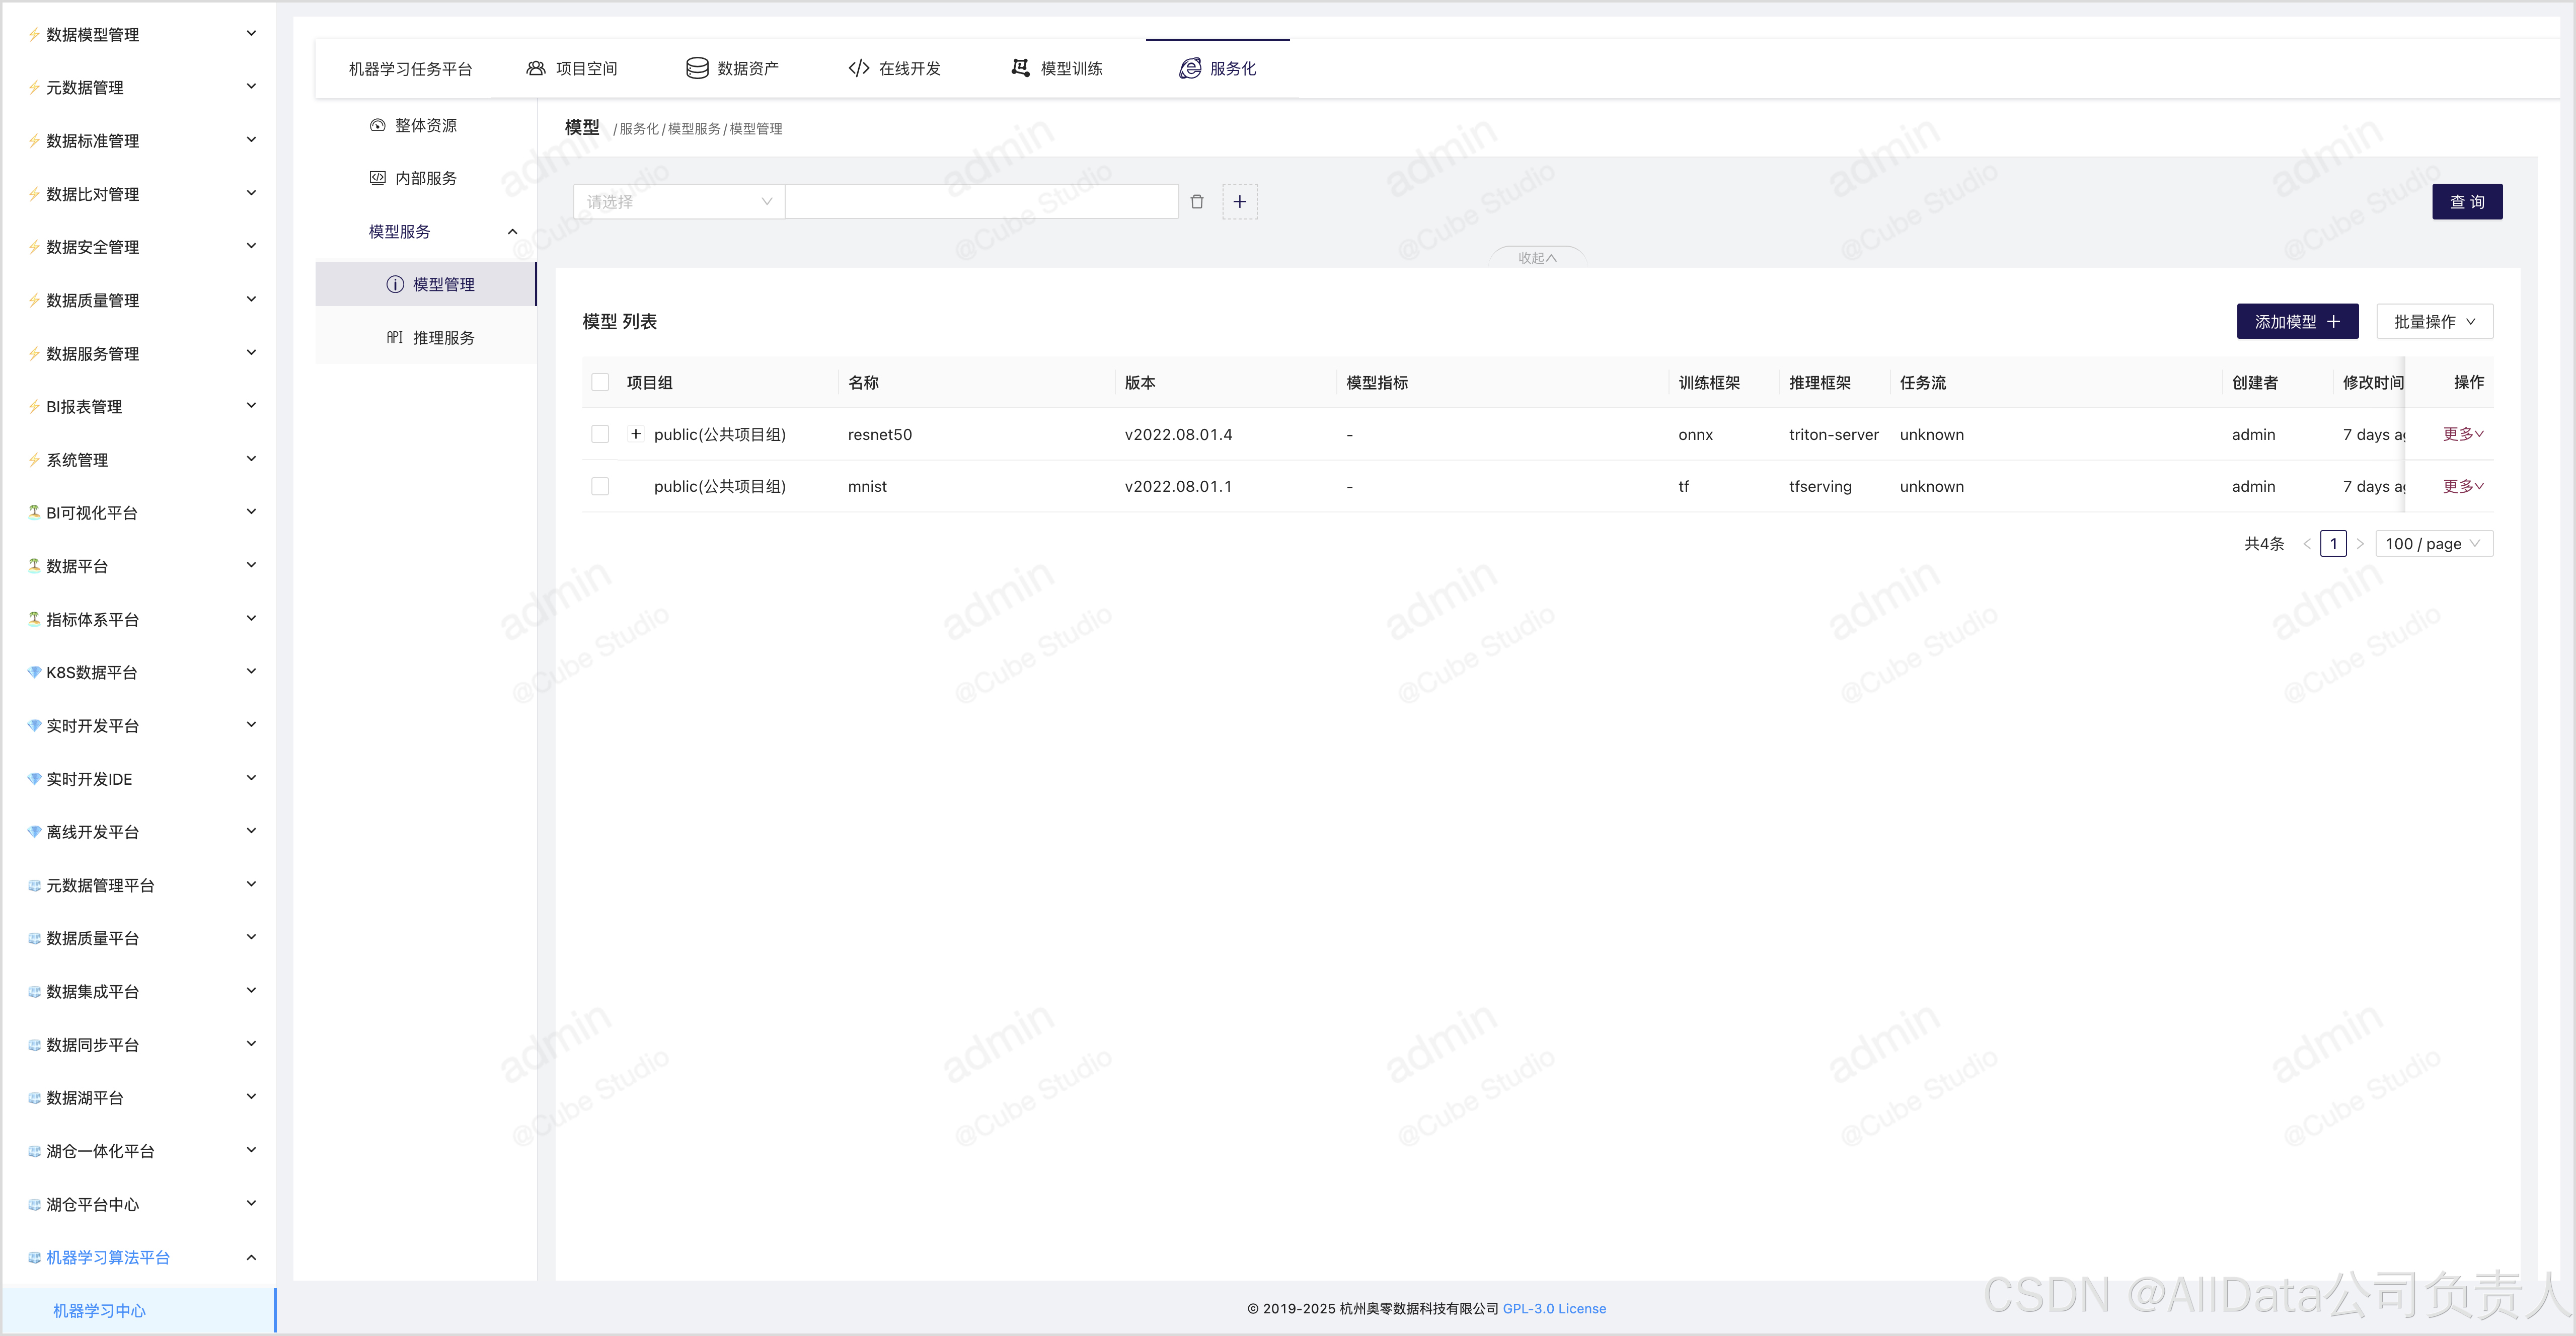Click the 模型服务 breadcrumb text
The width and height of the screenshot is (2576, 1336).
click(694, 129)
